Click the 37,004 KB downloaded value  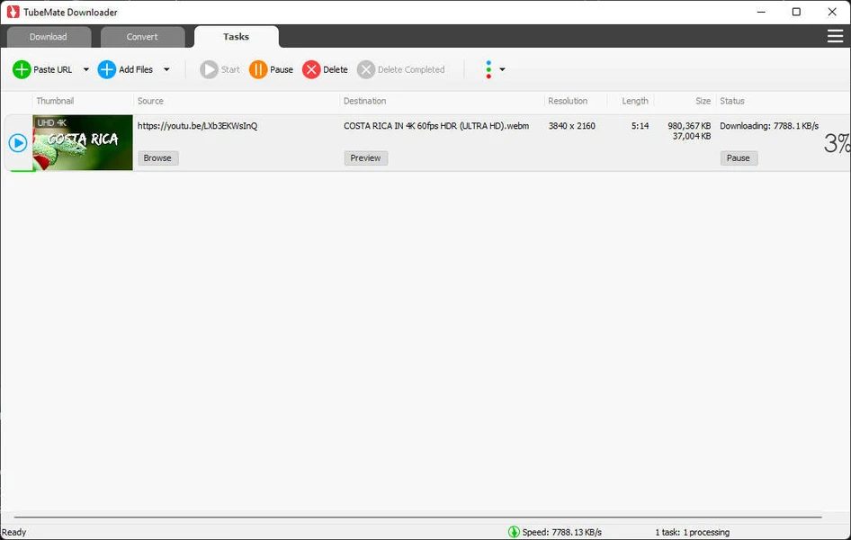click(x=692, y=136)
